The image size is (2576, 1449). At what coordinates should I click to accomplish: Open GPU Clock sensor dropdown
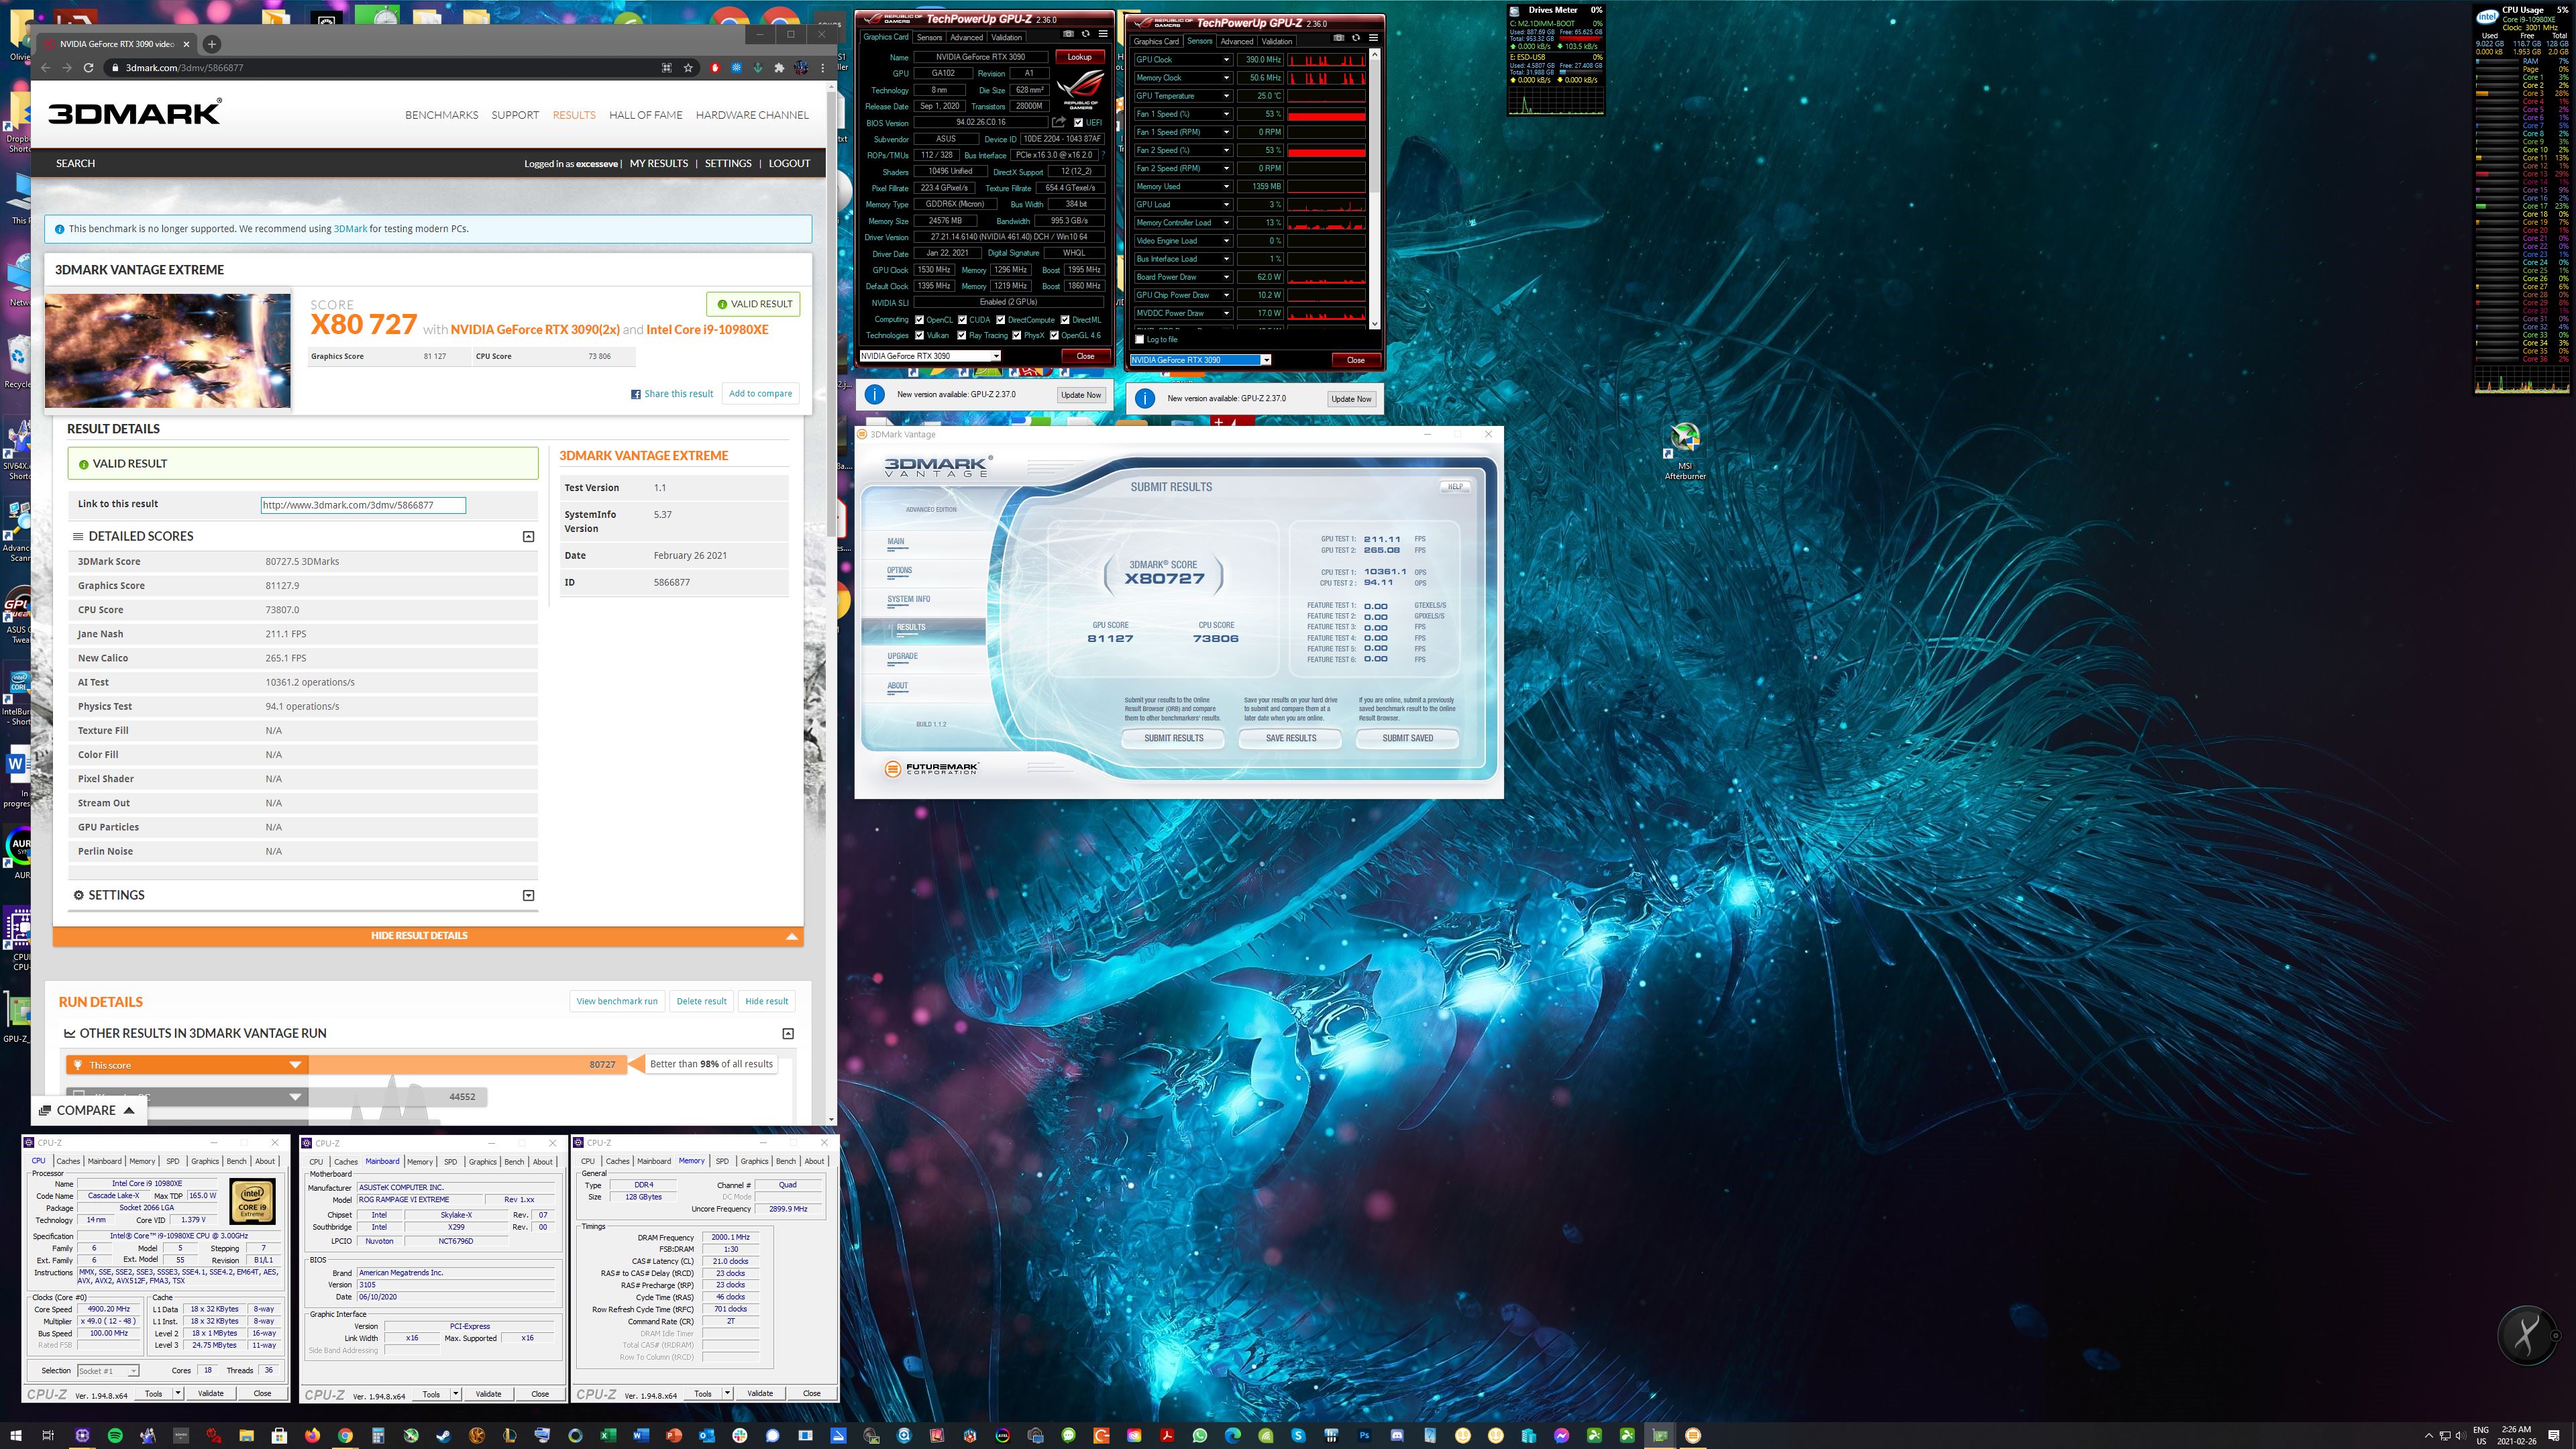coord(1226,60)
